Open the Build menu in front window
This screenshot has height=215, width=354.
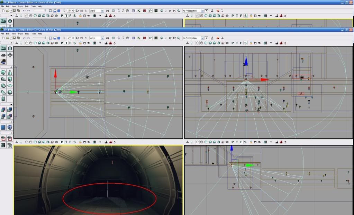point(27,34)
